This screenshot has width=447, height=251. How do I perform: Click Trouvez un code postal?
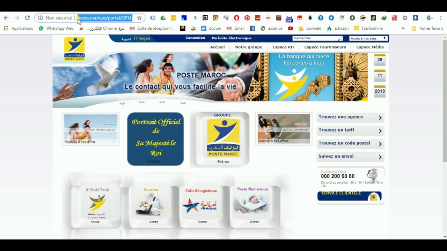[x=350, y=143]
